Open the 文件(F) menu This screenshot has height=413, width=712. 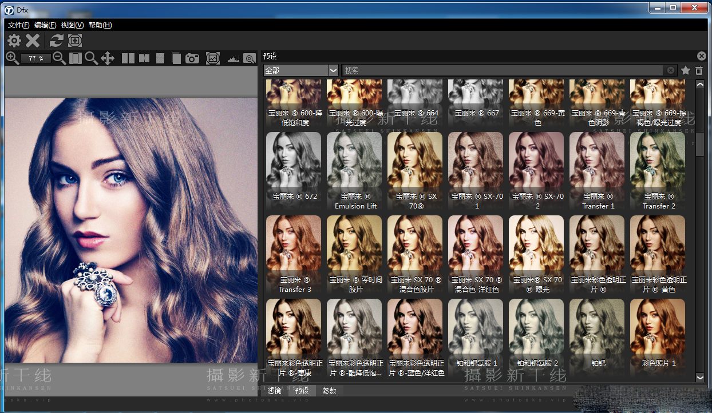19,25
